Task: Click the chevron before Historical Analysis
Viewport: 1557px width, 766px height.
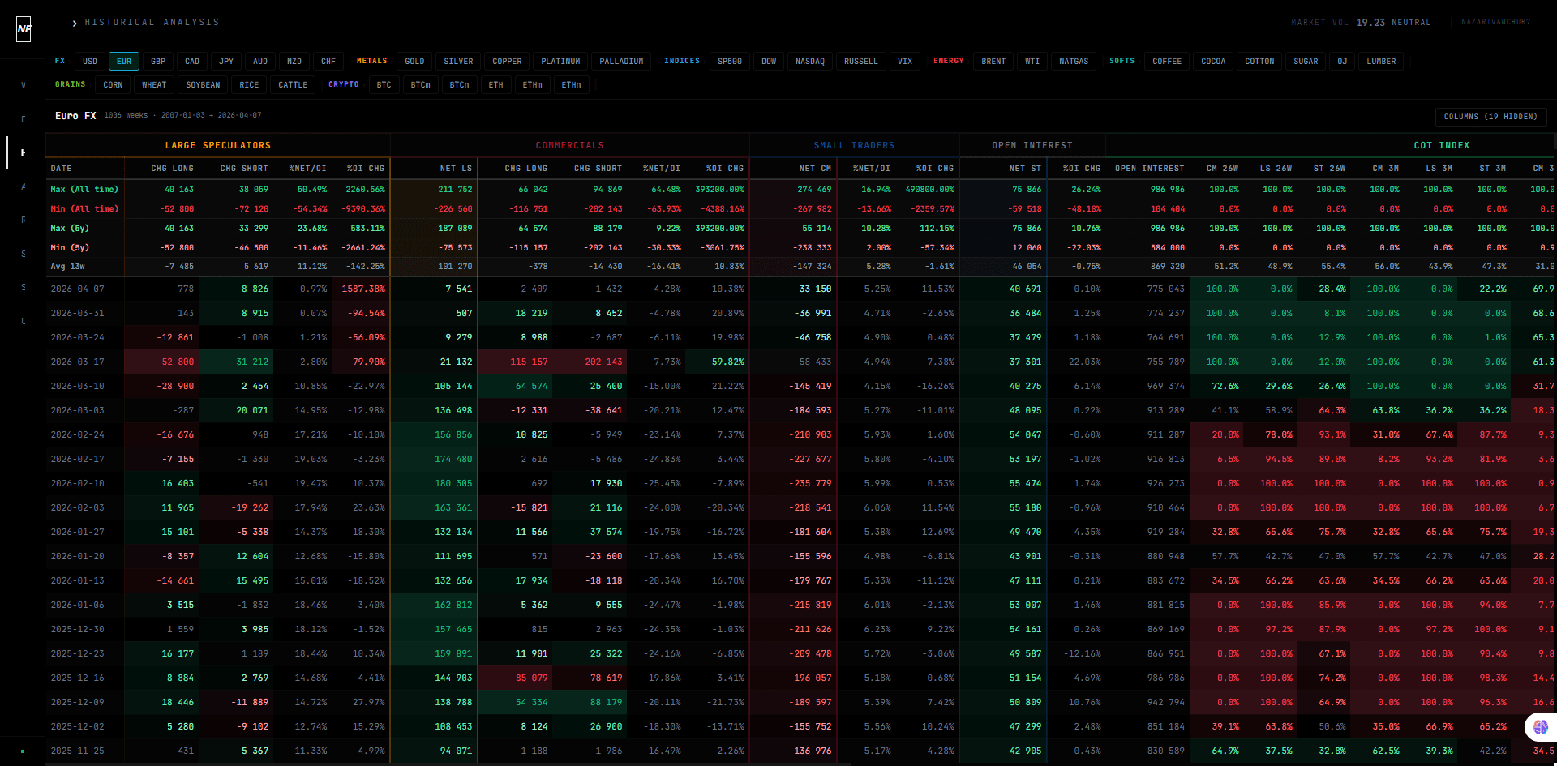Action: point(75,24)
